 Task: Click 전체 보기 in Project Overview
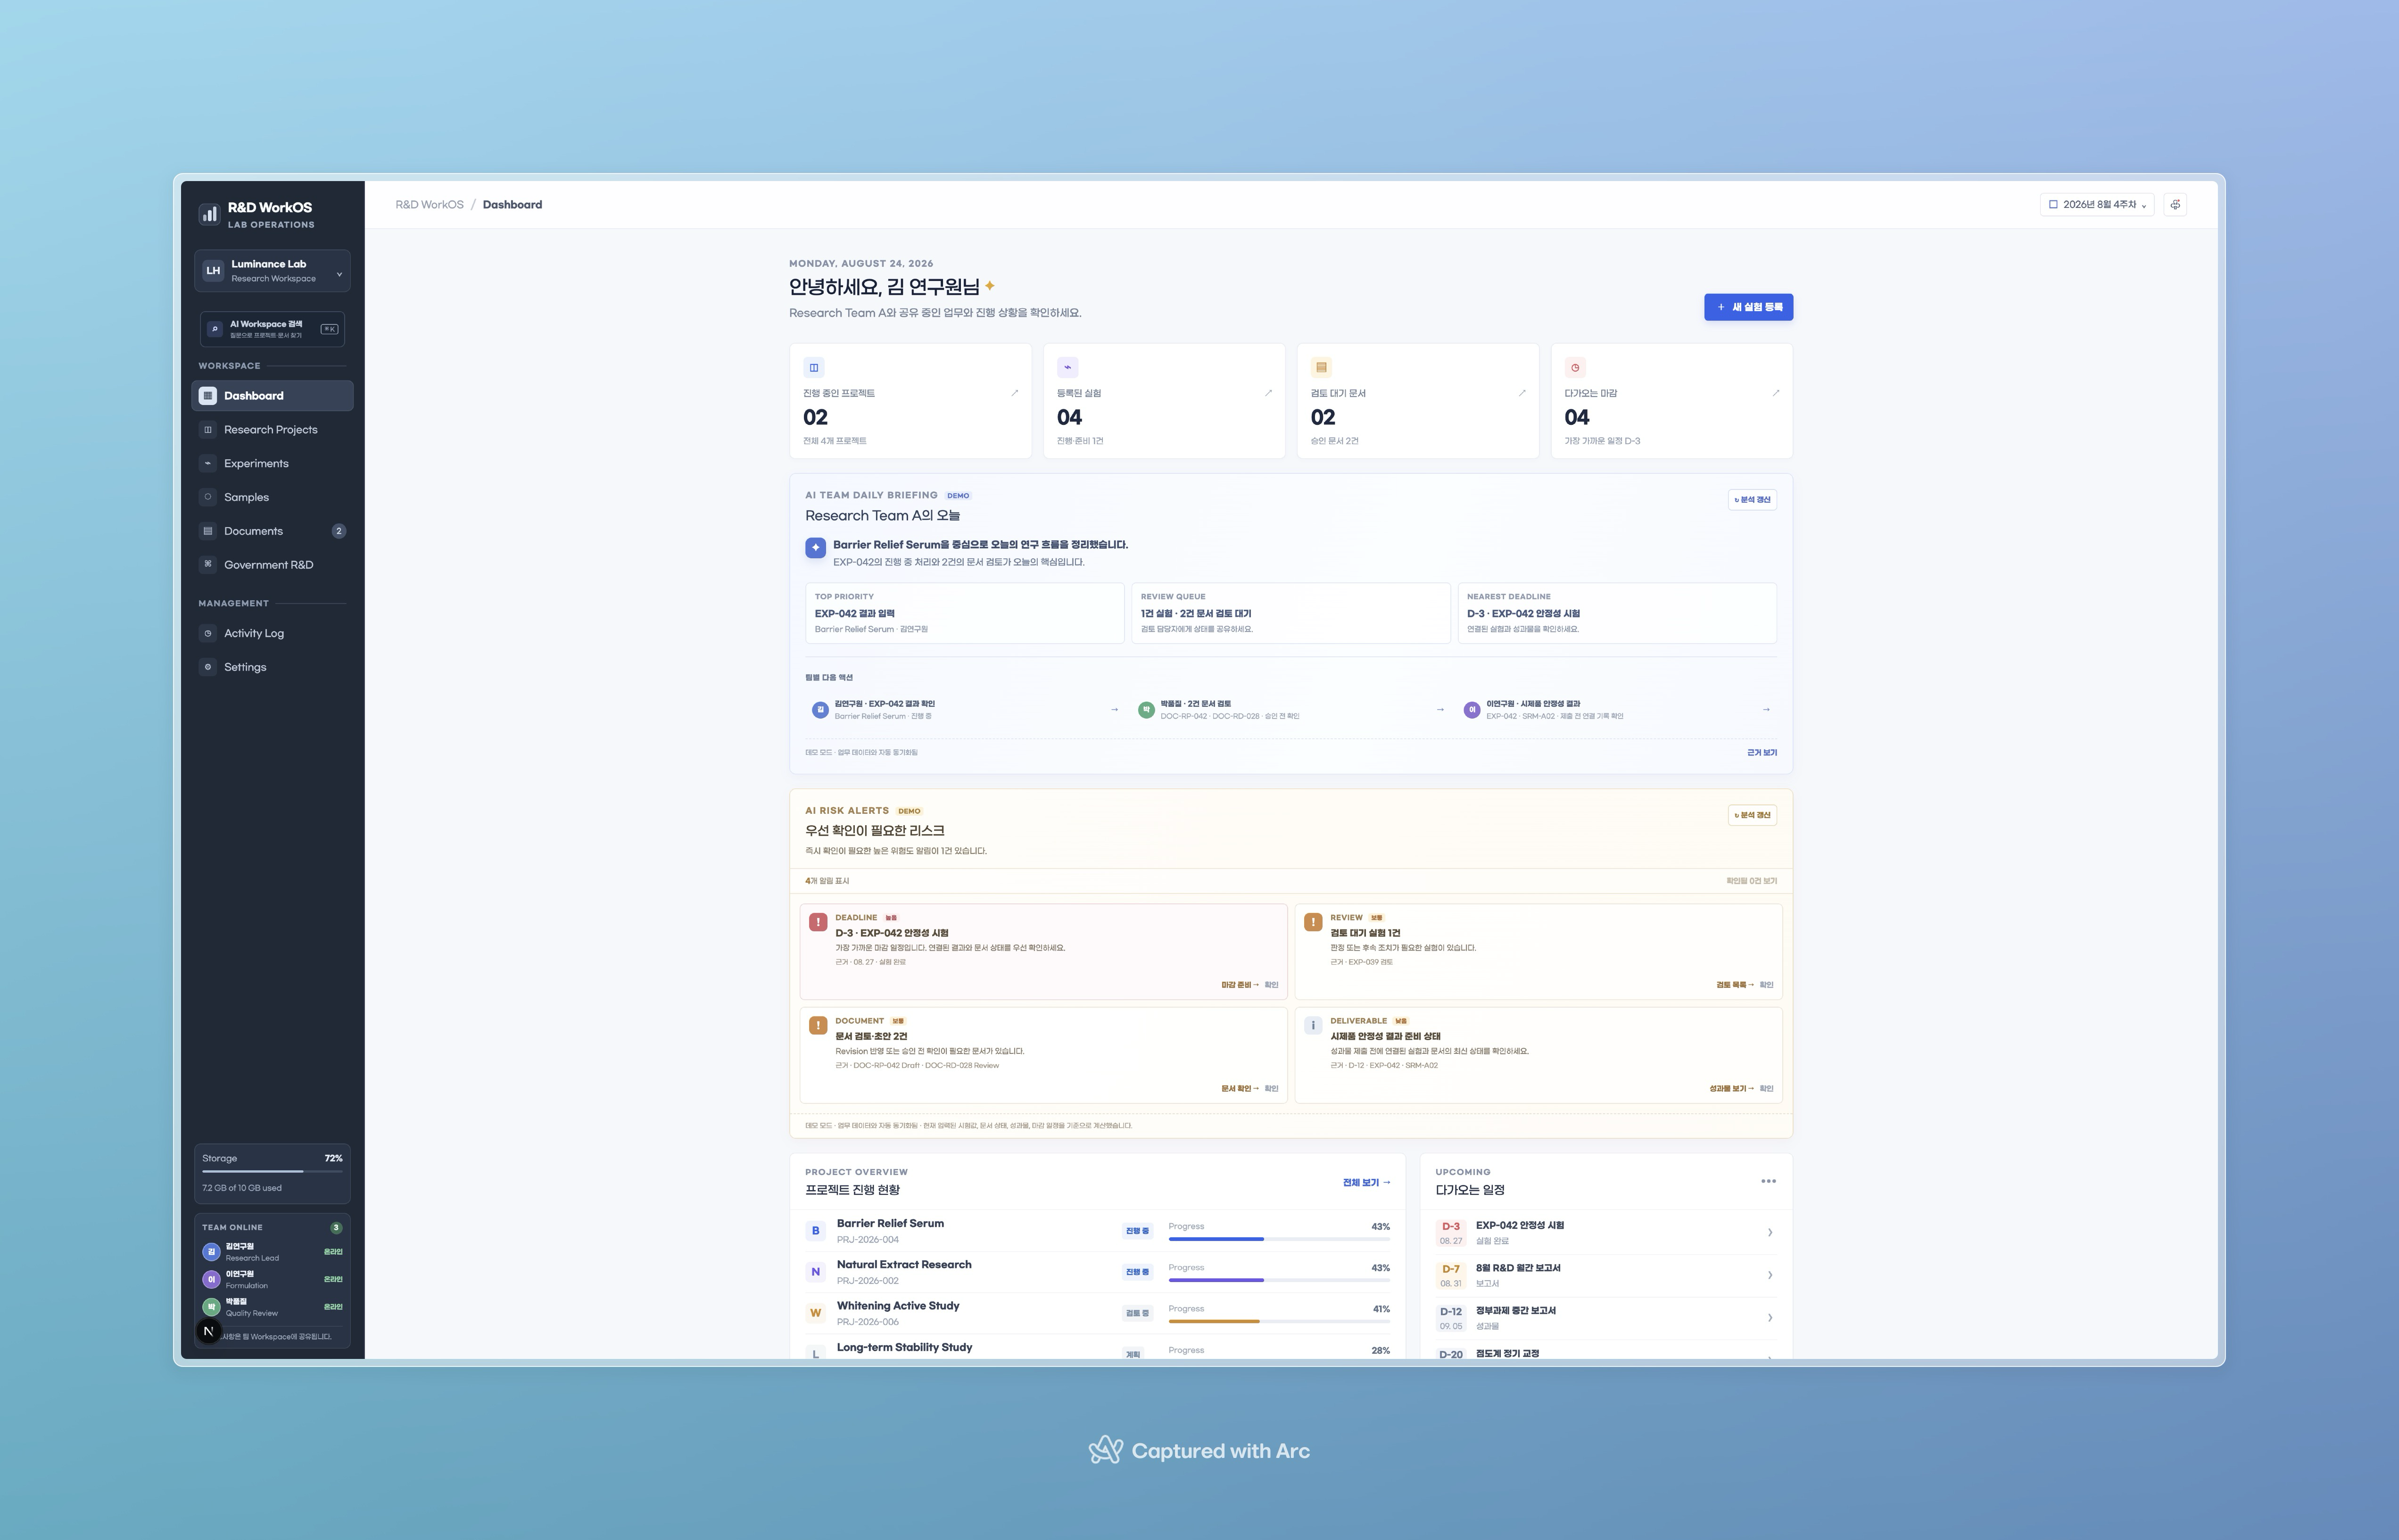(x=1366, y=1182)
